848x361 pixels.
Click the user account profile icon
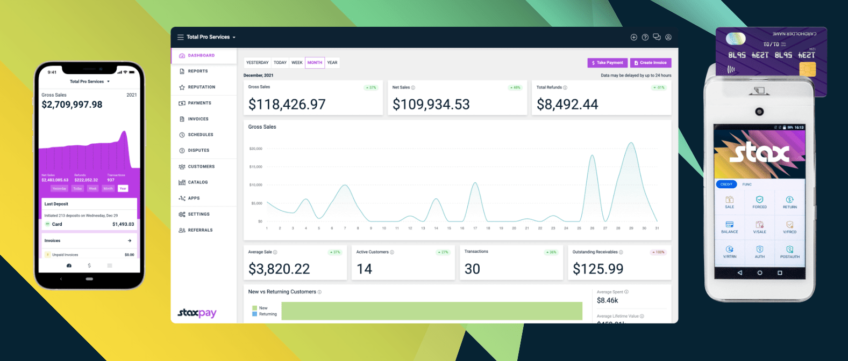(668, 38)
